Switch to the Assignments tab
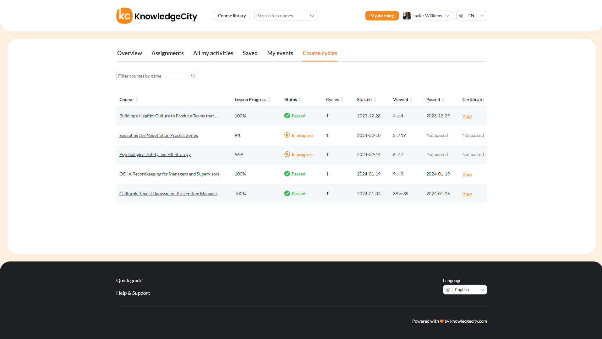The width and height of the screenshot is (602, 339). click(167, 53)
